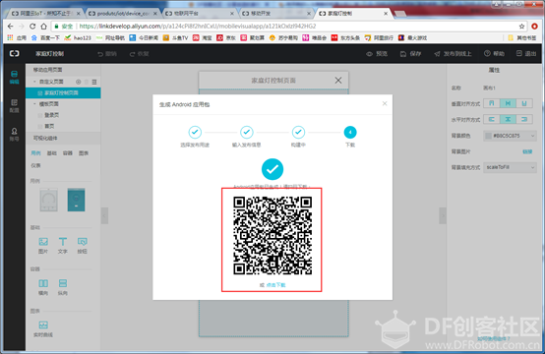Click the 输入发布信息 step circle
545x354 pixels.
[x=247, y=132]
